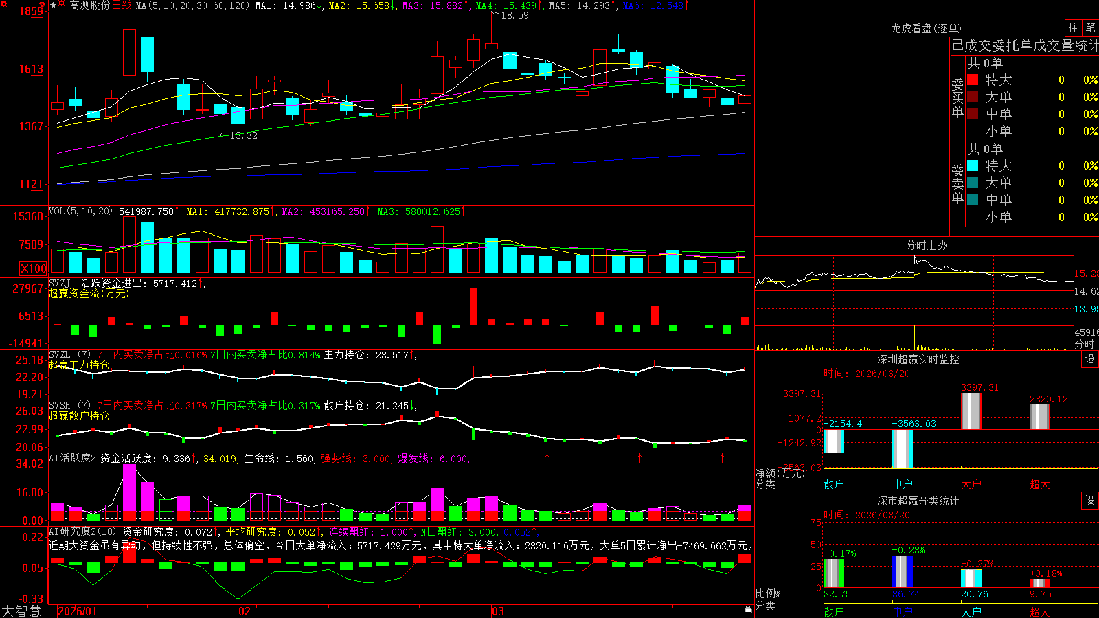Click the red 超大 ratio bar 9.75

coord(1040,584)
